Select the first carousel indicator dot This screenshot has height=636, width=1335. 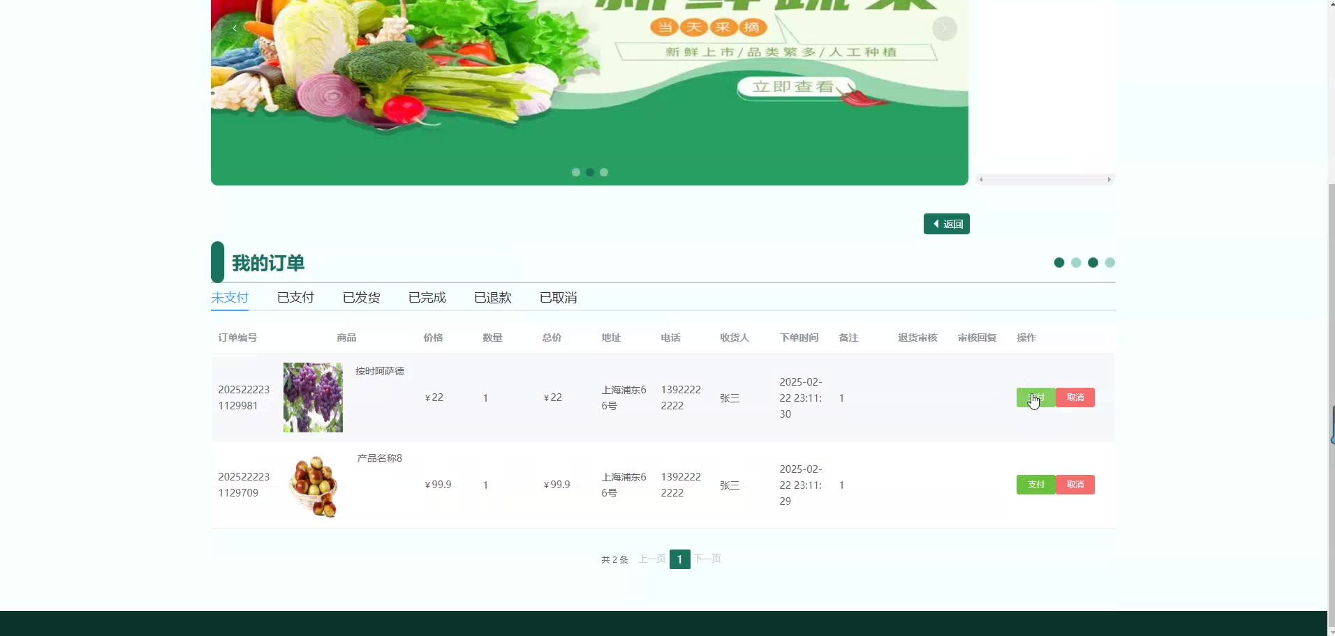[x=576, y=172]
